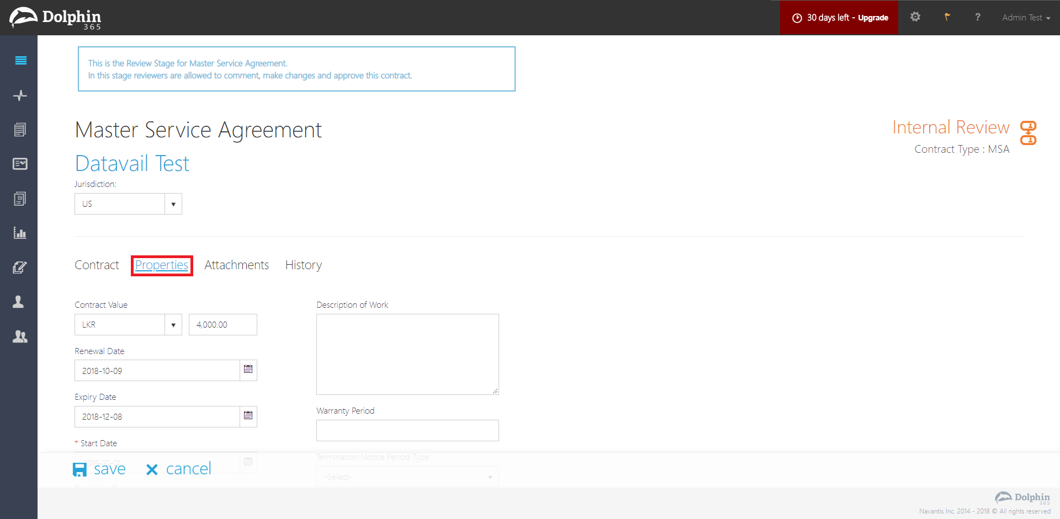This screenshot has height=519, width=1060.
Task: Click the Warranty Period field
Action: (407, 431)
